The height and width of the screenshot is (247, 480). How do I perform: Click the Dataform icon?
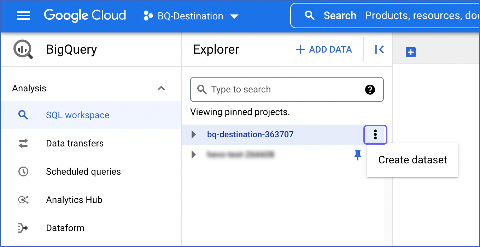[23, 228]
